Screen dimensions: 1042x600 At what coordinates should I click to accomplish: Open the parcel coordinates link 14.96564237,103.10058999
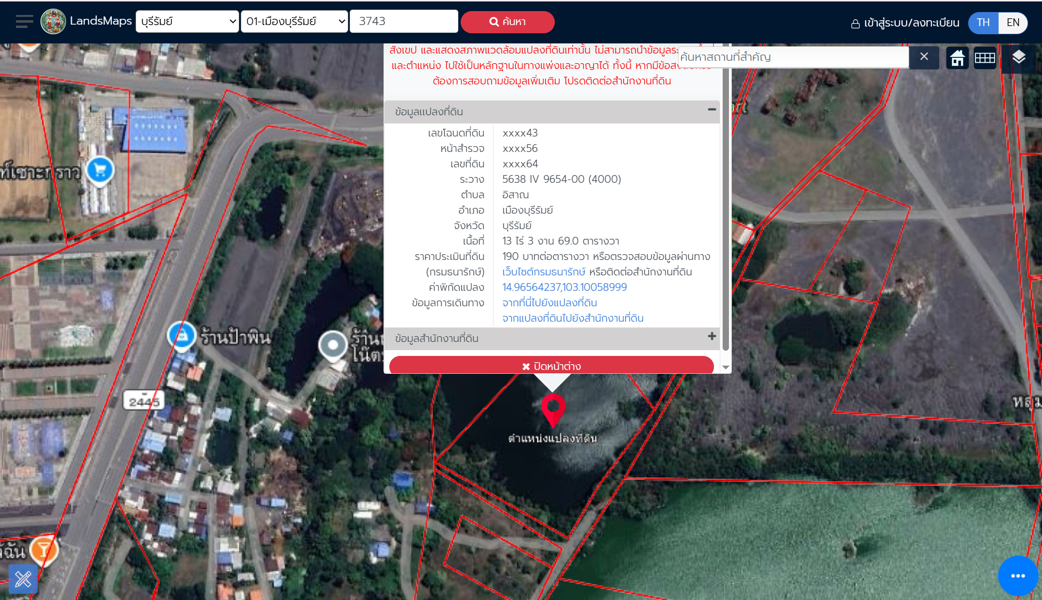pos(564,287)
